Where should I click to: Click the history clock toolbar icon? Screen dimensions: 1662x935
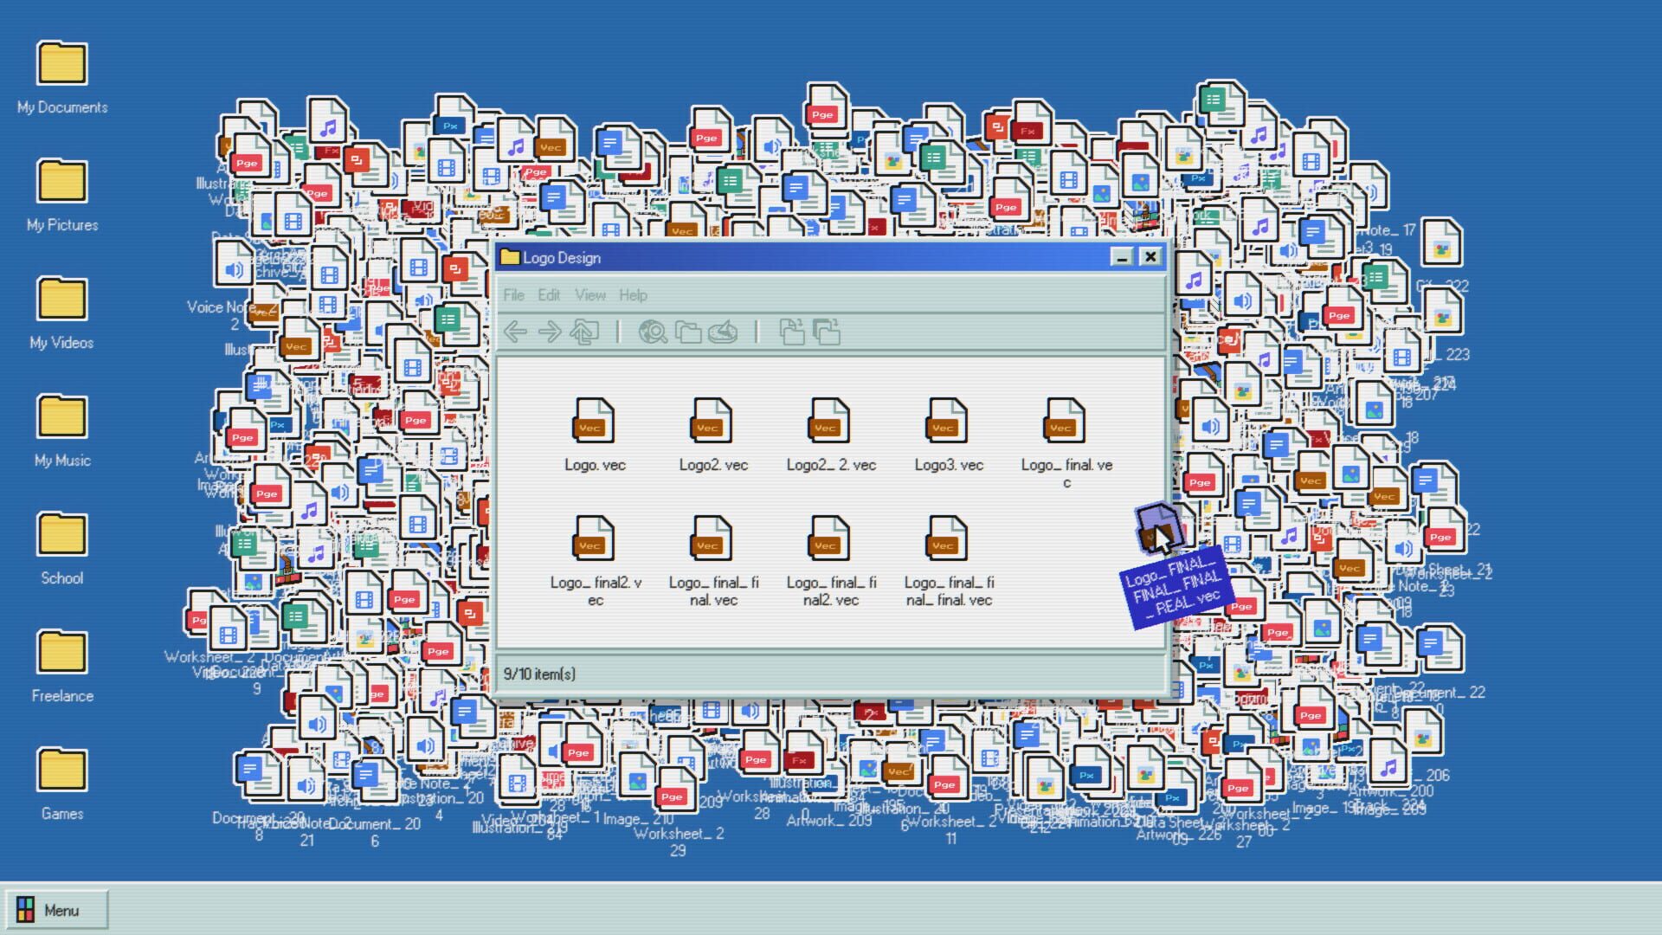tap(723, 332)
